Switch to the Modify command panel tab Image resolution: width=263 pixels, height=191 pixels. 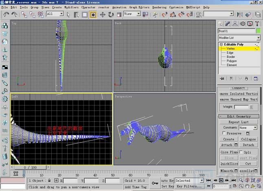point(228,24)
